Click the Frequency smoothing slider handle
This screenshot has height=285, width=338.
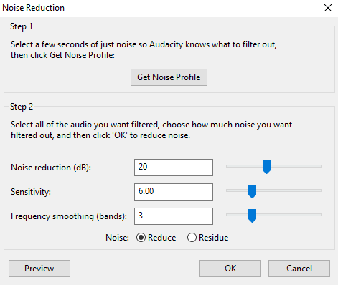point(252,216)
